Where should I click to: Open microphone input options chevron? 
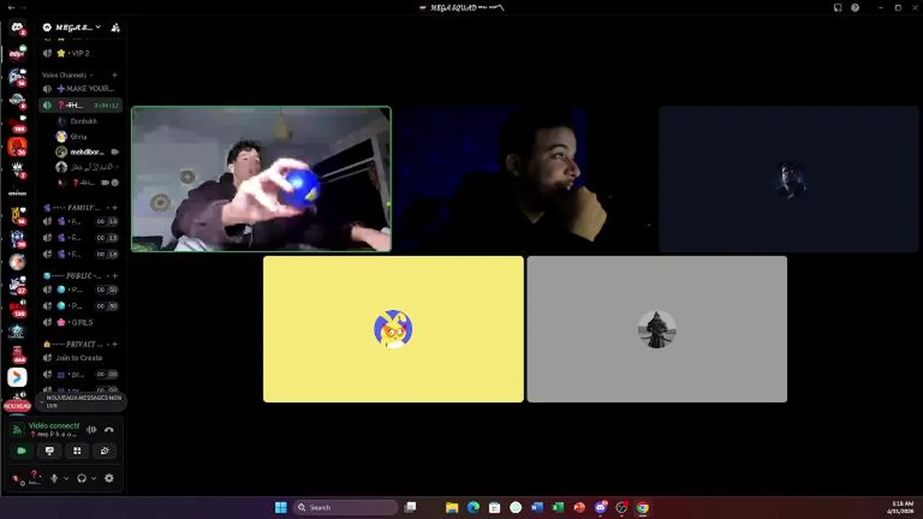(x=66, y=478)
